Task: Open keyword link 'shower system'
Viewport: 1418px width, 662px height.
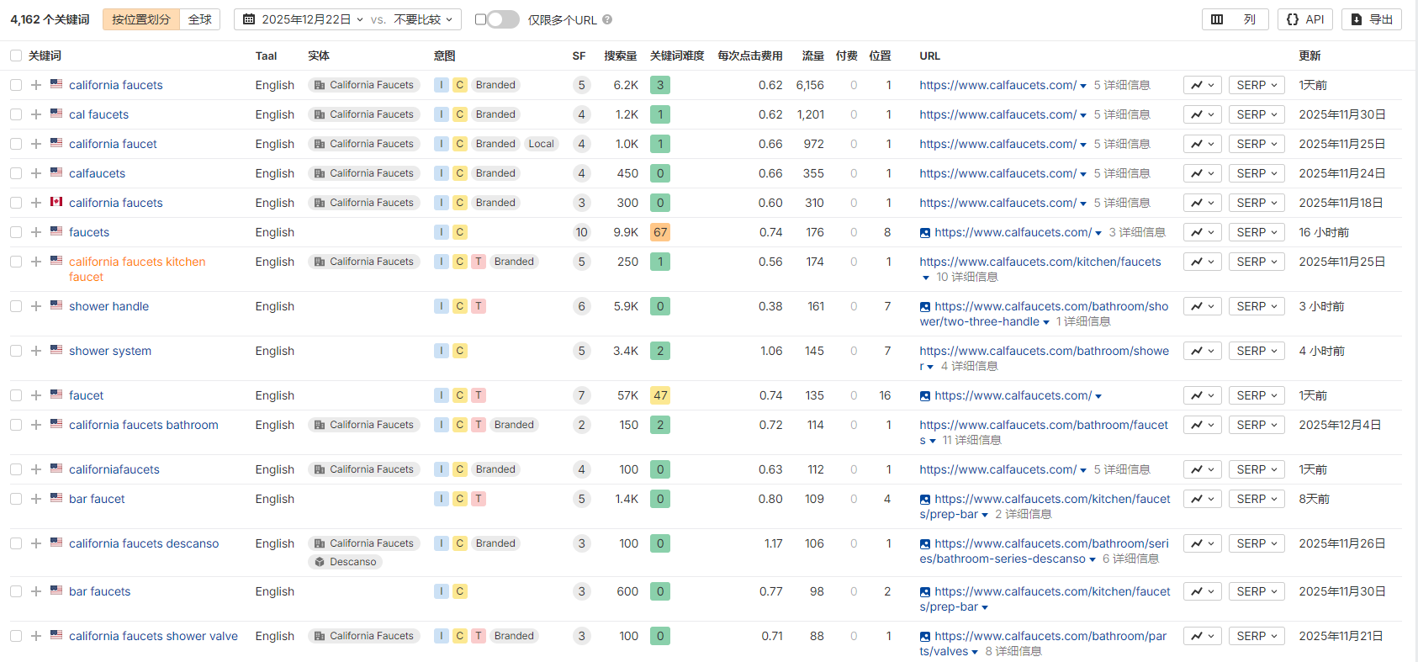Action: click(110, 351)
